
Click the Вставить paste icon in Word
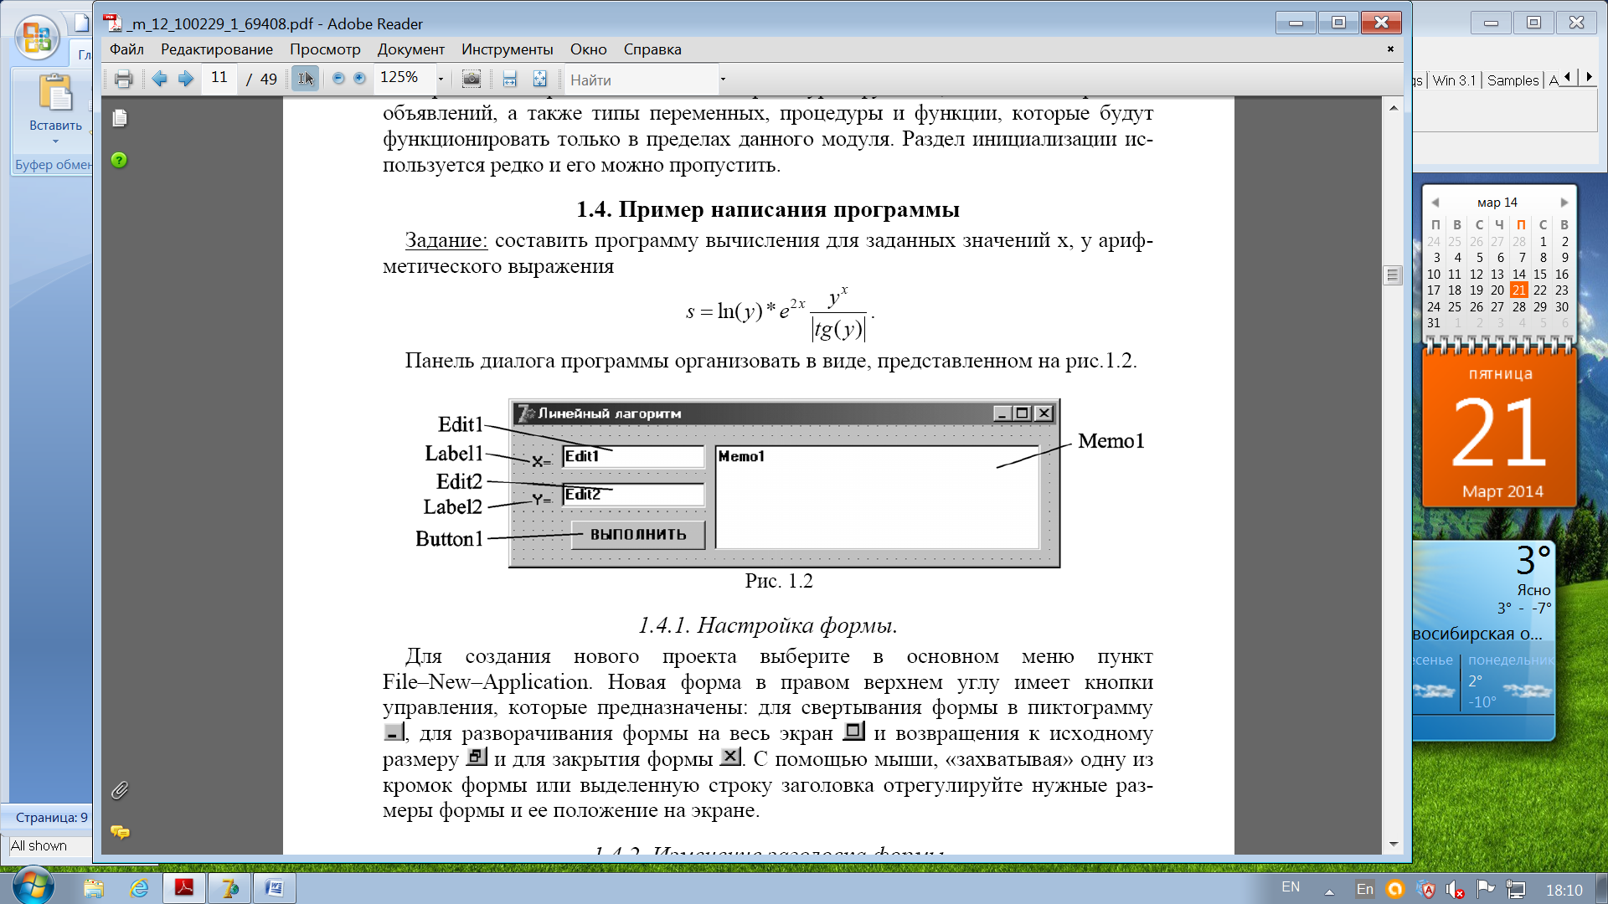coord(55,93)
